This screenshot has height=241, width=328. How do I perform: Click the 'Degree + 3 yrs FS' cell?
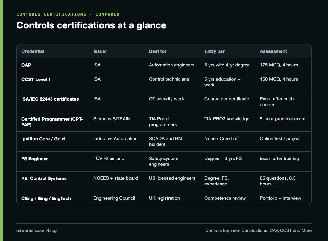pyautogui.click(x=223, y=158)
